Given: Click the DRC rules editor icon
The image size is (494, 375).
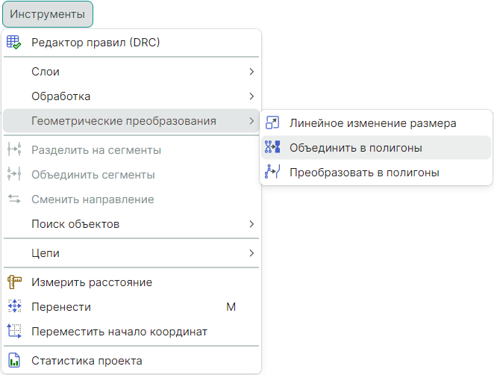Looking at the screenshot, I should pos(14,43).
